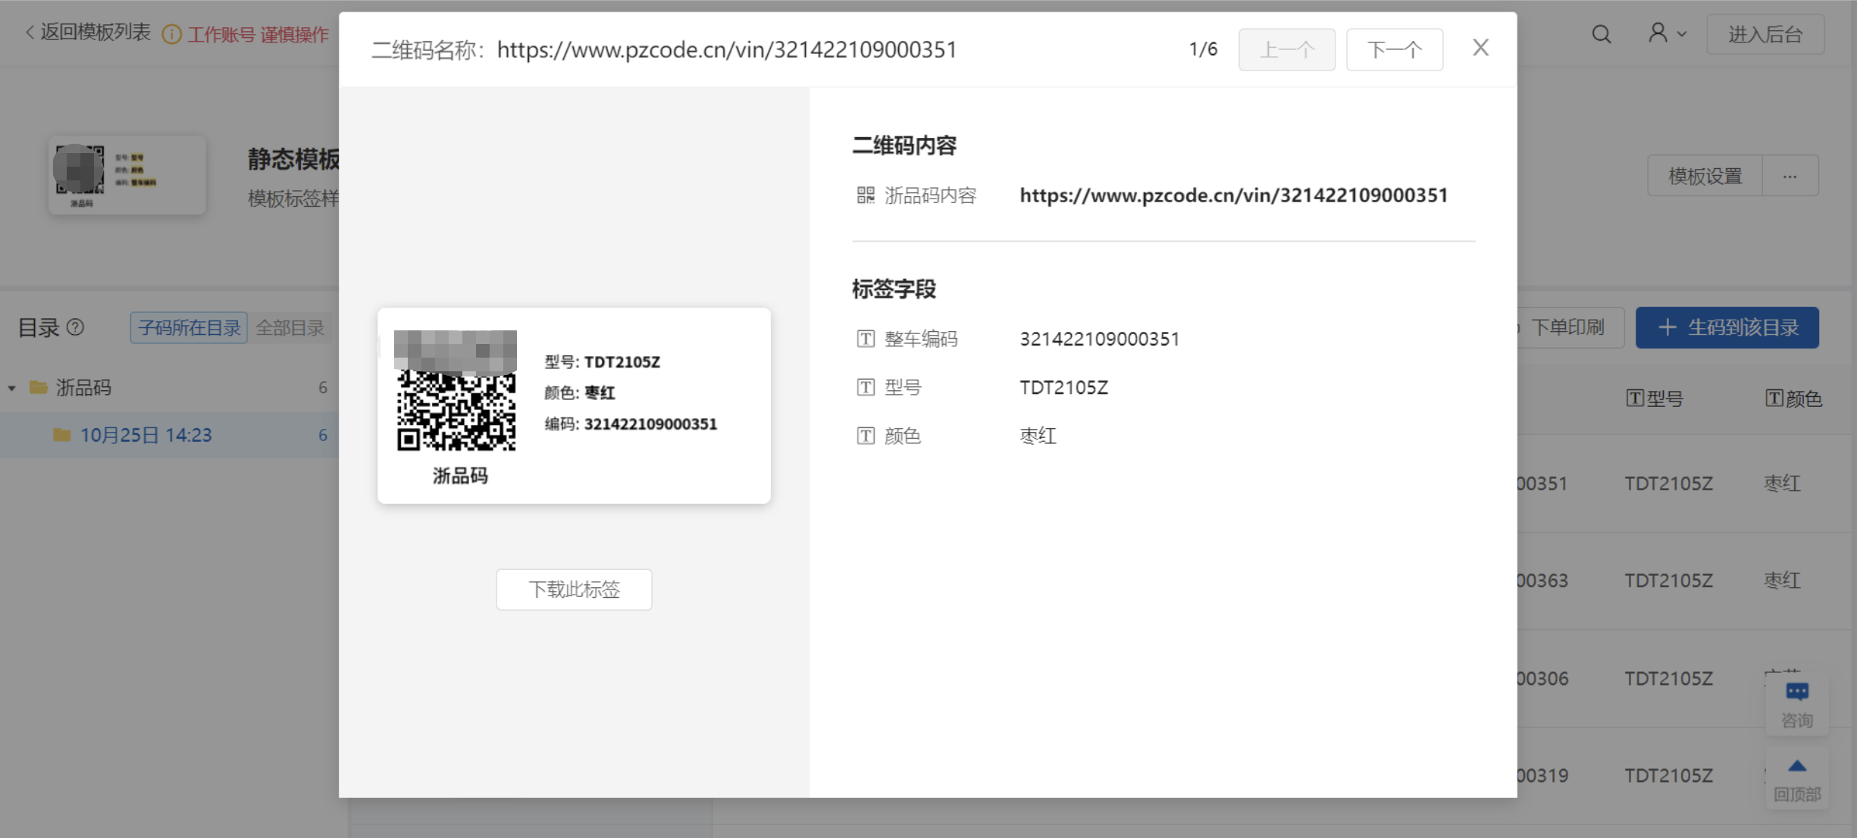
Task: Collapse the 浙品码 tree arrow
Action: (12, 388)
